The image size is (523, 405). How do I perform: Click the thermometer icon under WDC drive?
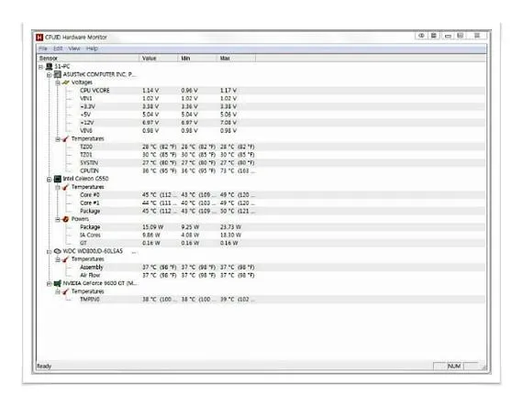(66, 259)
